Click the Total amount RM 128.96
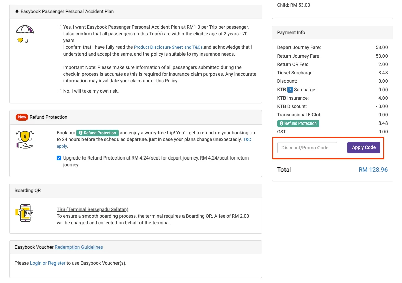The image size is (402, 283). [373, 170]
